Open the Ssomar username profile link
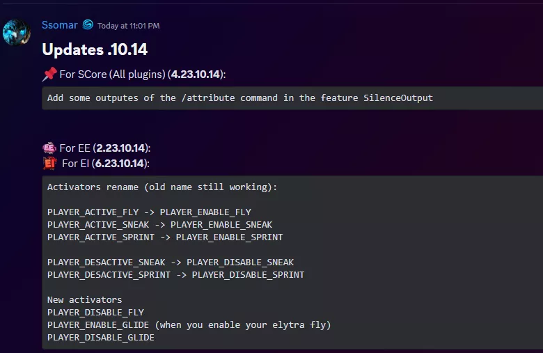The height and width of the screenshot is (353, 543). tap(60, 25)
